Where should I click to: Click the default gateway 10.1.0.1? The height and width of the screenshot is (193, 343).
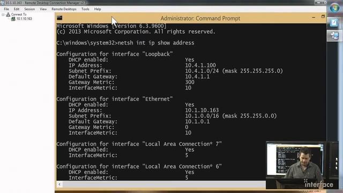tap(197, 122)
